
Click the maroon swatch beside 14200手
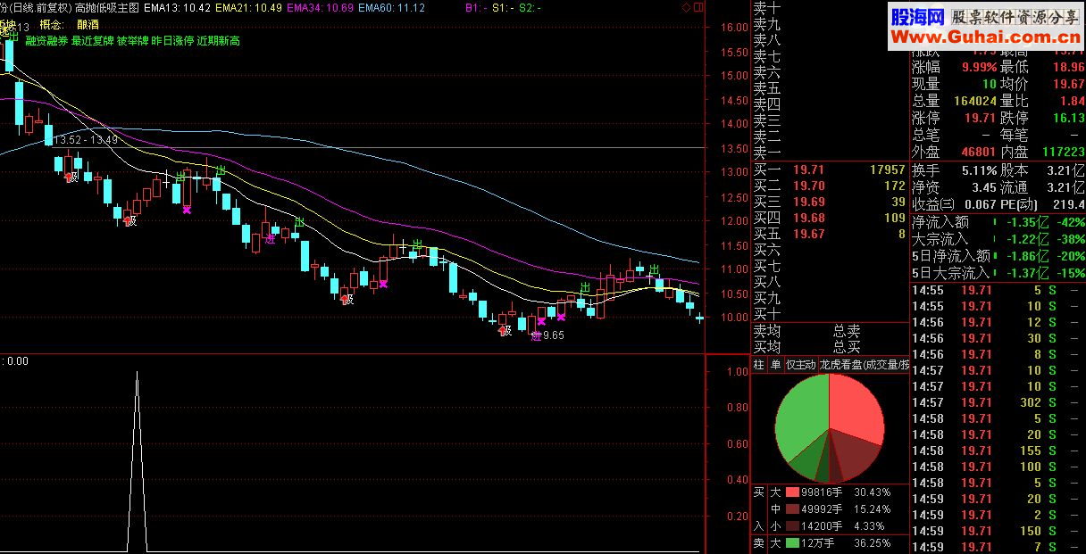792,526
